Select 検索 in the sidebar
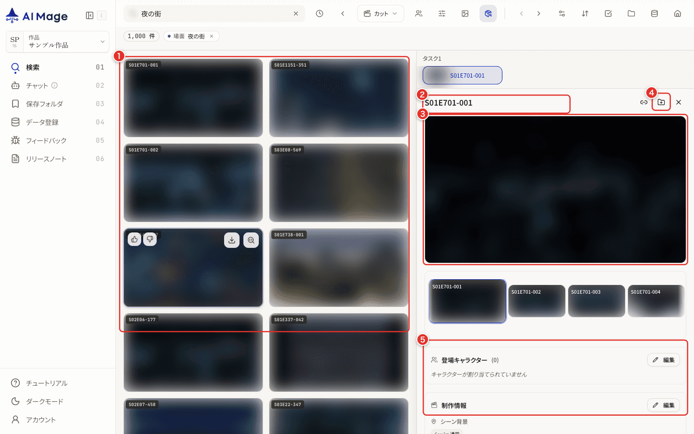This screenshot has height=434, width=694. 57,67
